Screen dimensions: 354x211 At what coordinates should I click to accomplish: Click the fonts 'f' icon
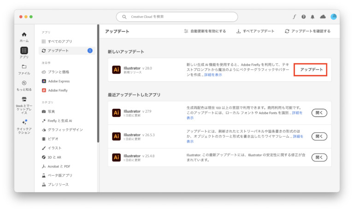294,17
